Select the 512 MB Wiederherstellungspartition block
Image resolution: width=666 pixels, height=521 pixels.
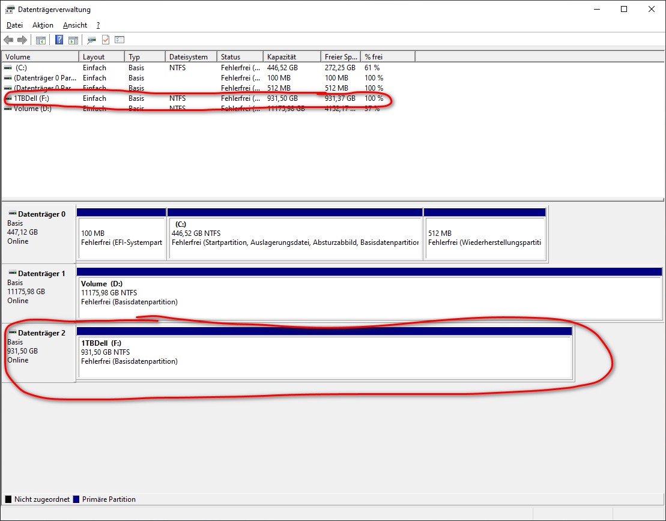[x=485, y=233]
